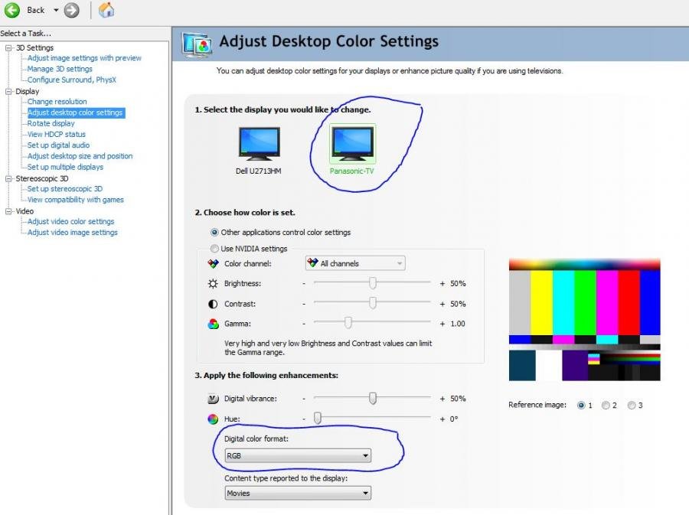
Task: Select reference image 1
Action: 581,406
